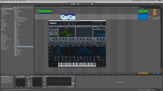Select the Samples browser category

4,30
